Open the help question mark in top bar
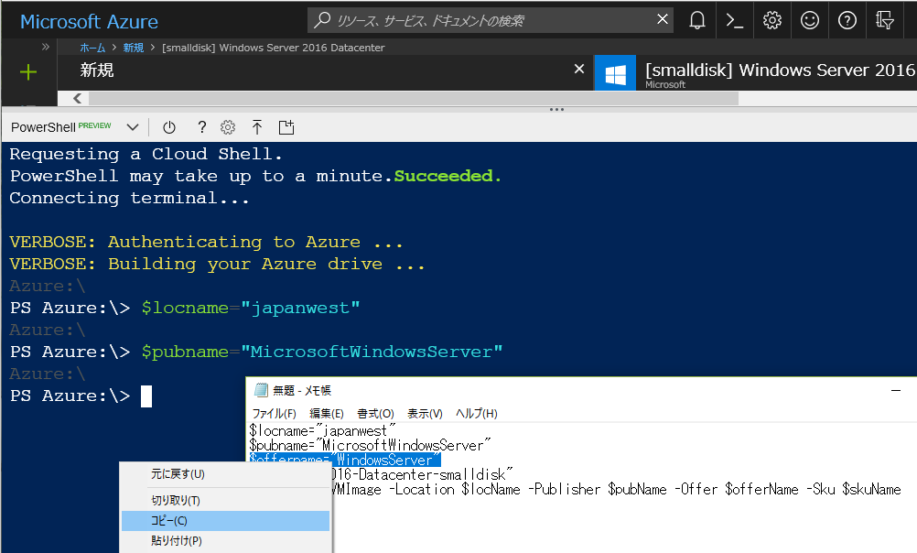The image size is (917, 553). point(847,20)
